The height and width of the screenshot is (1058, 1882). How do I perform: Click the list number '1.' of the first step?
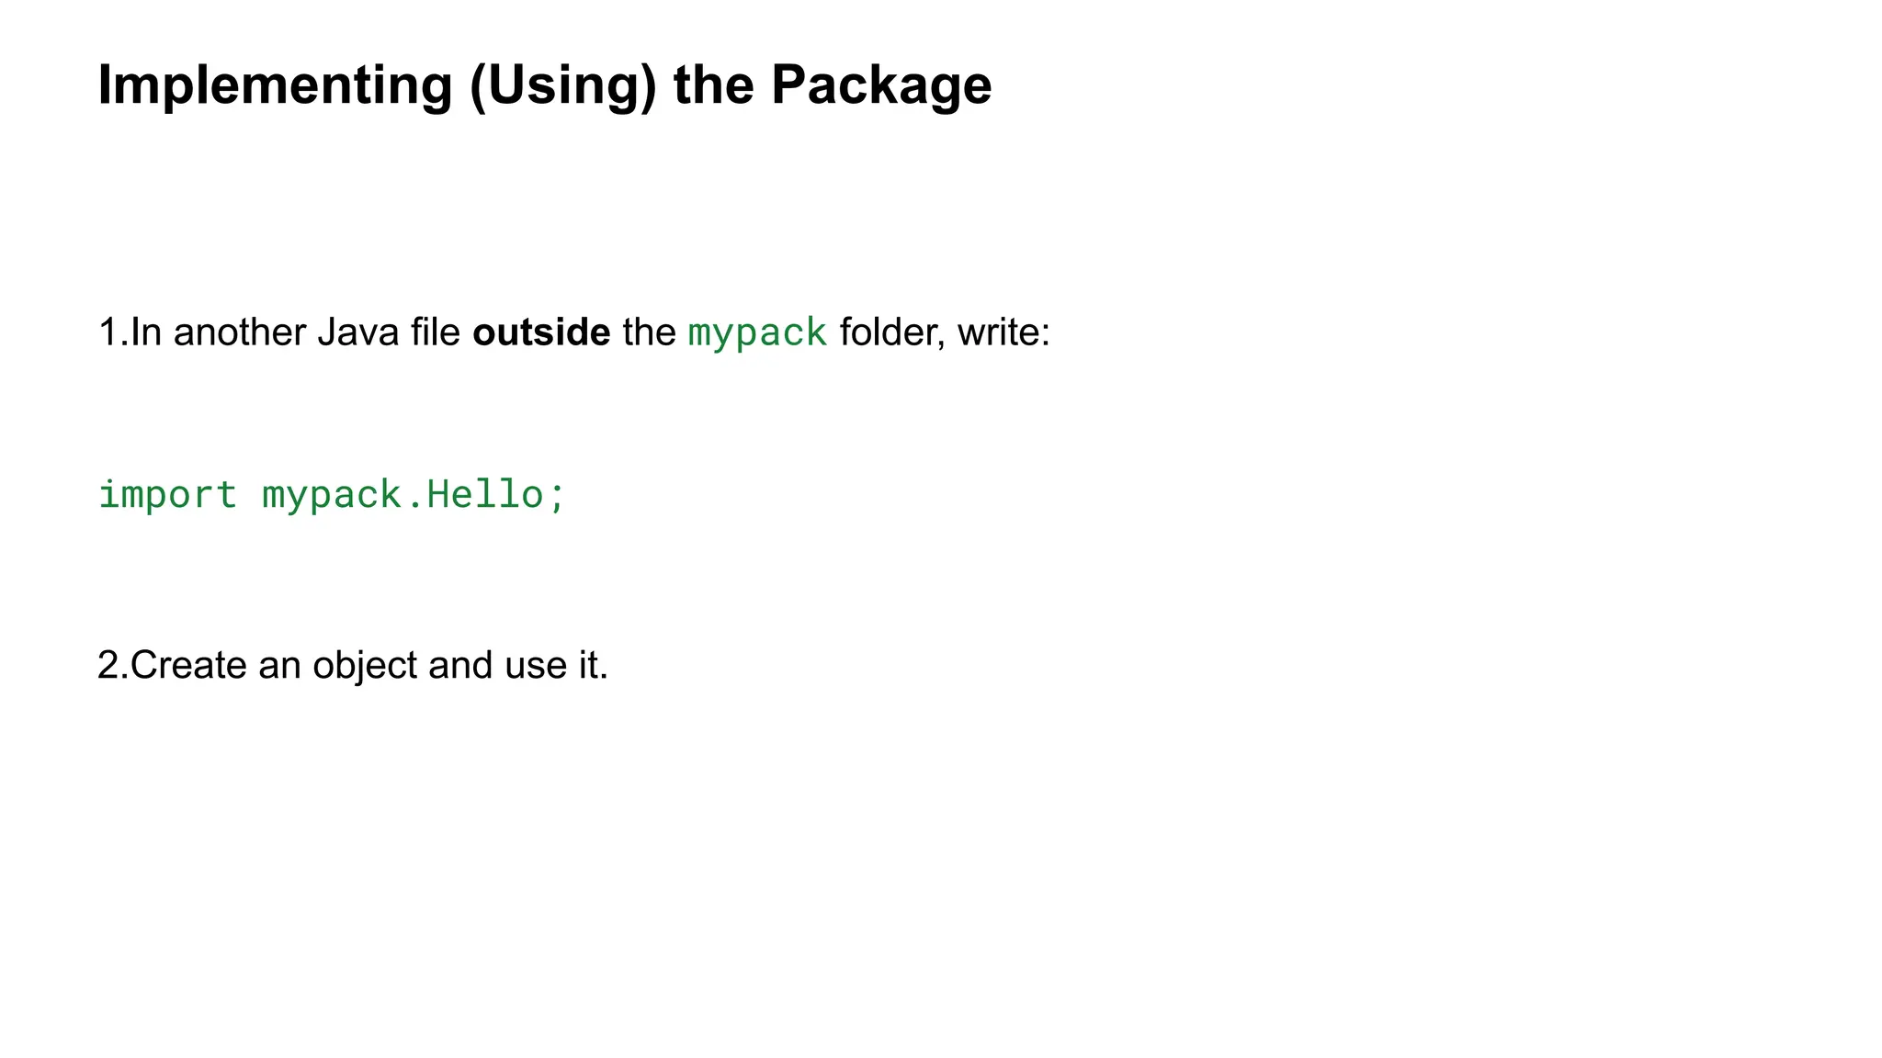pyautogui.click(x=112, y=332)
